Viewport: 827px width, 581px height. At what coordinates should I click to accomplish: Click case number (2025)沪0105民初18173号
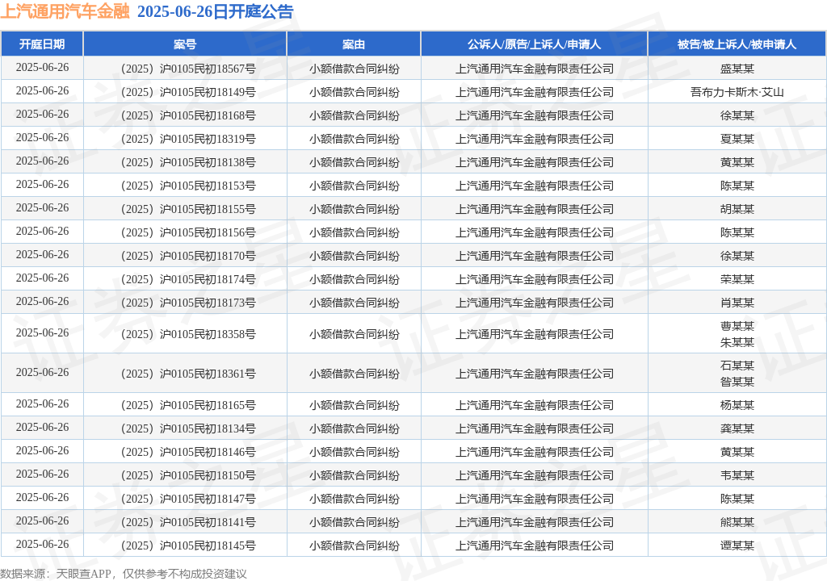coord(188,303)
